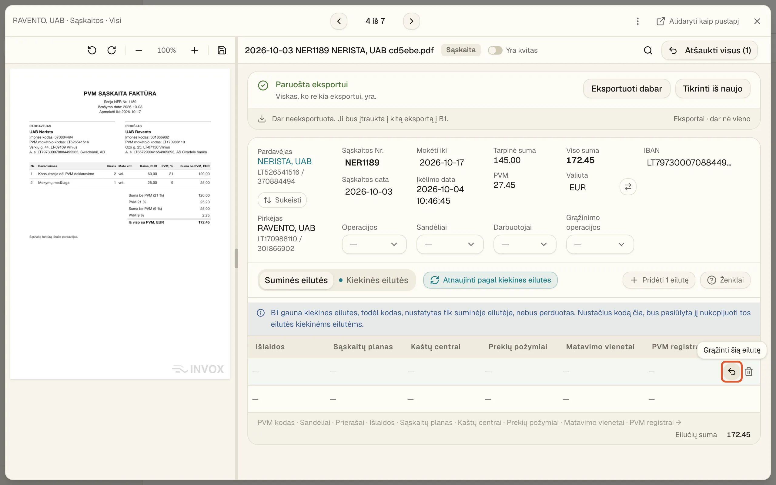Zoom out the PDF preview

(139, 50)
